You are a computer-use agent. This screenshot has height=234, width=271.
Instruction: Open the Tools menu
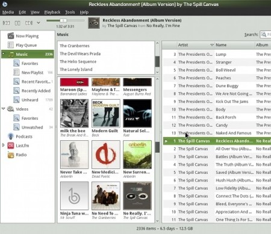tap(70, 12)
